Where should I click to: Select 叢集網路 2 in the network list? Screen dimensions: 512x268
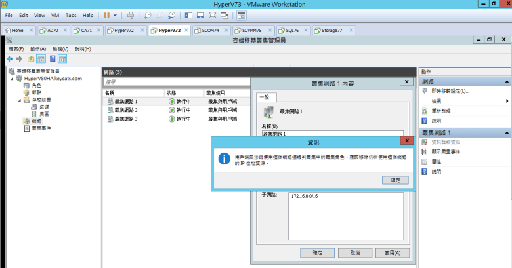pyautogui.click(x=126, y=110)
